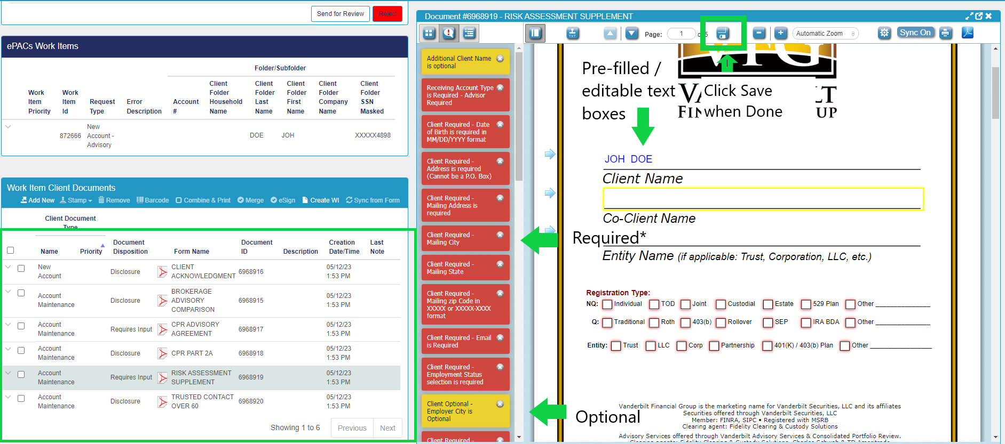
Task: Open PDF icon for CLIENT ACKNOWLEDGMENT
Action: point(162,272)
